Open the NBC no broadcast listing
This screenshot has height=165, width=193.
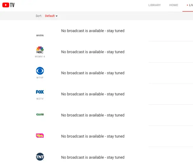click(x=93, y=52)
